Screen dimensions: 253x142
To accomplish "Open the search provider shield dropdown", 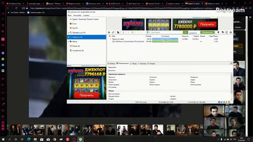I will 148,32.
